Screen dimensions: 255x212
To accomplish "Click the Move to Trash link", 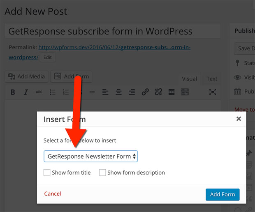I will [245, 110].
